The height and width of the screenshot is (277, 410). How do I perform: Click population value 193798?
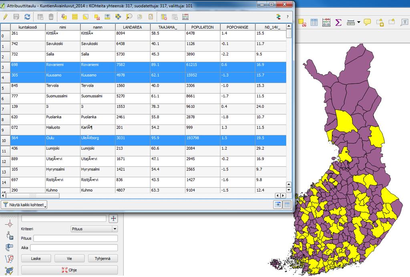point(203,140)
